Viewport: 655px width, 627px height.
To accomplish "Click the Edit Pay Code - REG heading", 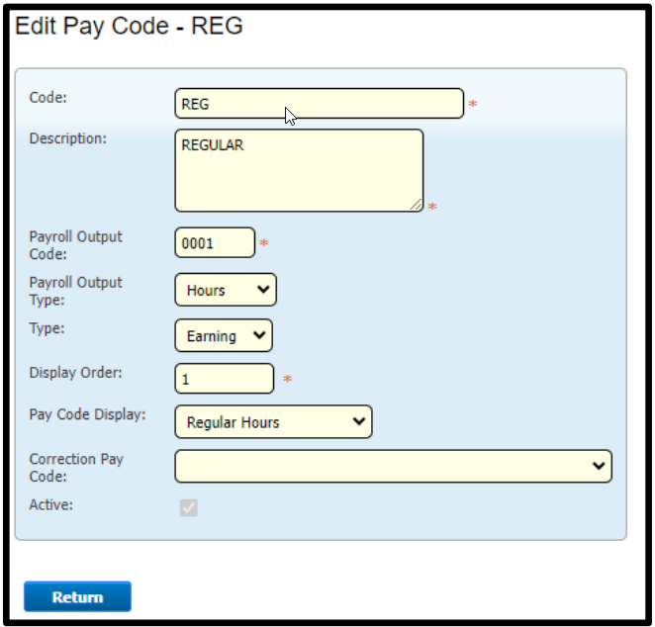I will point(129,26).
